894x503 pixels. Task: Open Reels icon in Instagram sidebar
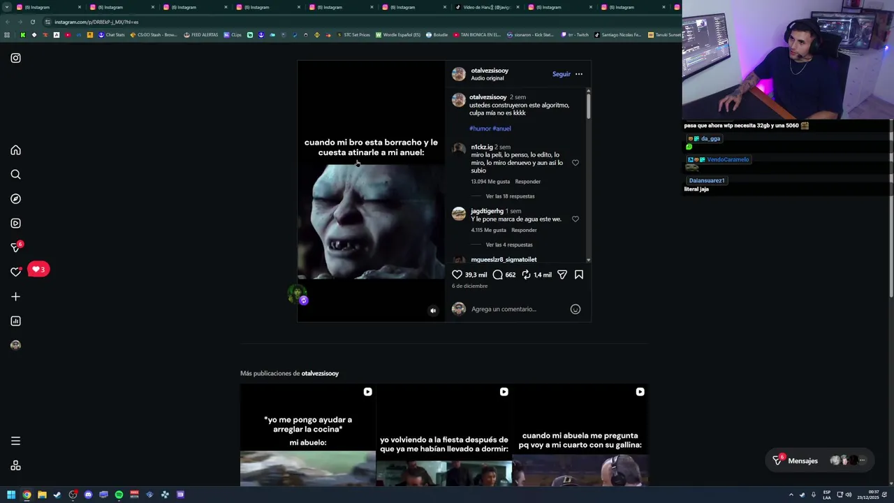point(15,224)
